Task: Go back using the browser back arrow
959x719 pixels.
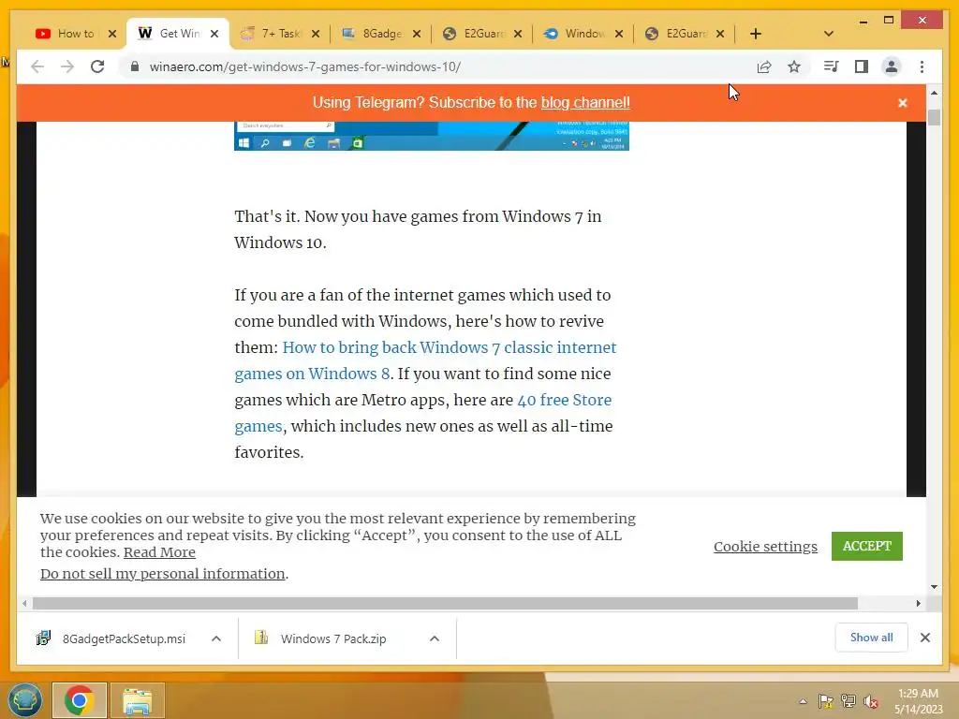Action: point(37,66)
